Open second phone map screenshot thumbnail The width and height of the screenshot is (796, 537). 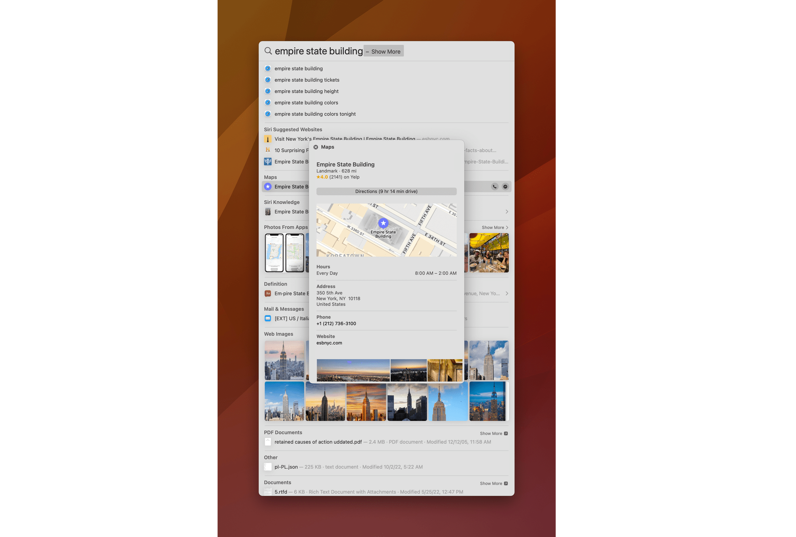[x=295, y=253]
